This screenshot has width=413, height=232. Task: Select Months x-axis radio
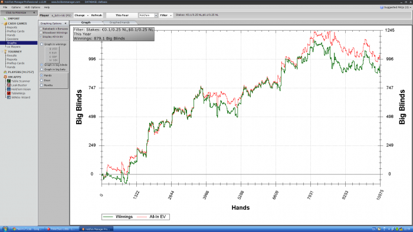[42, 85]
